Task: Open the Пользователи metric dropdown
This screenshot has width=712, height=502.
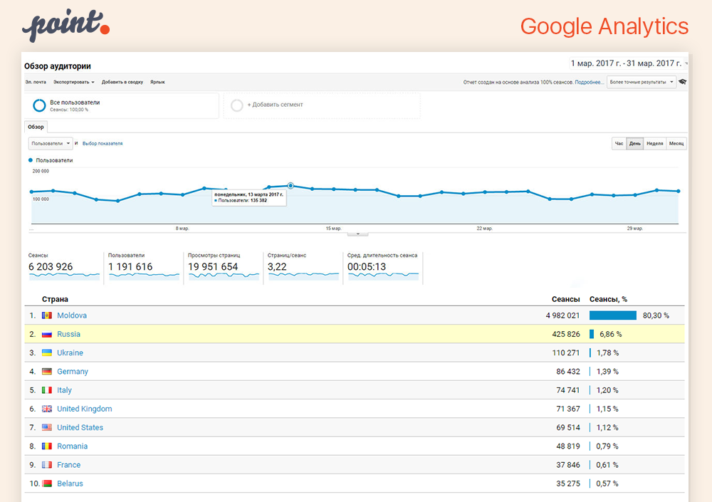Action: [x=50, y=144]
